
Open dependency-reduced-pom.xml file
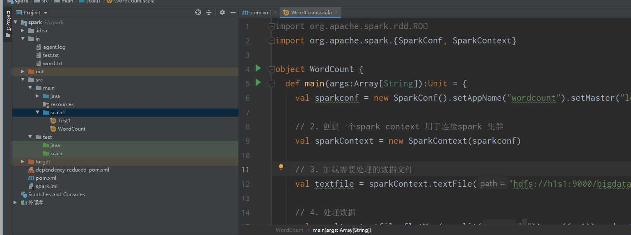[x=72, y=170]
